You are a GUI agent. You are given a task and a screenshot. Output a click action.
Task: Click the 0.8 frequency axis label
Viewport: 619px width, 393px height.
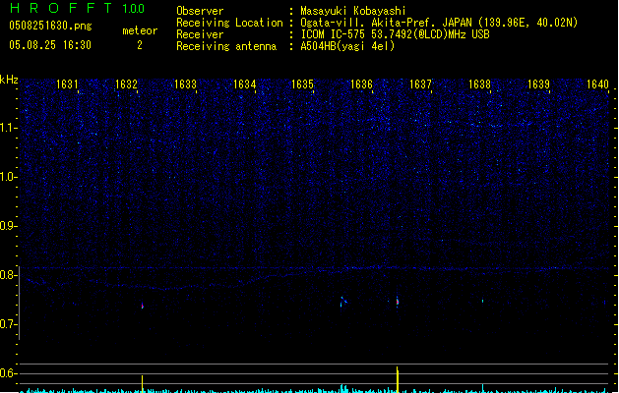tap(9, 275)
